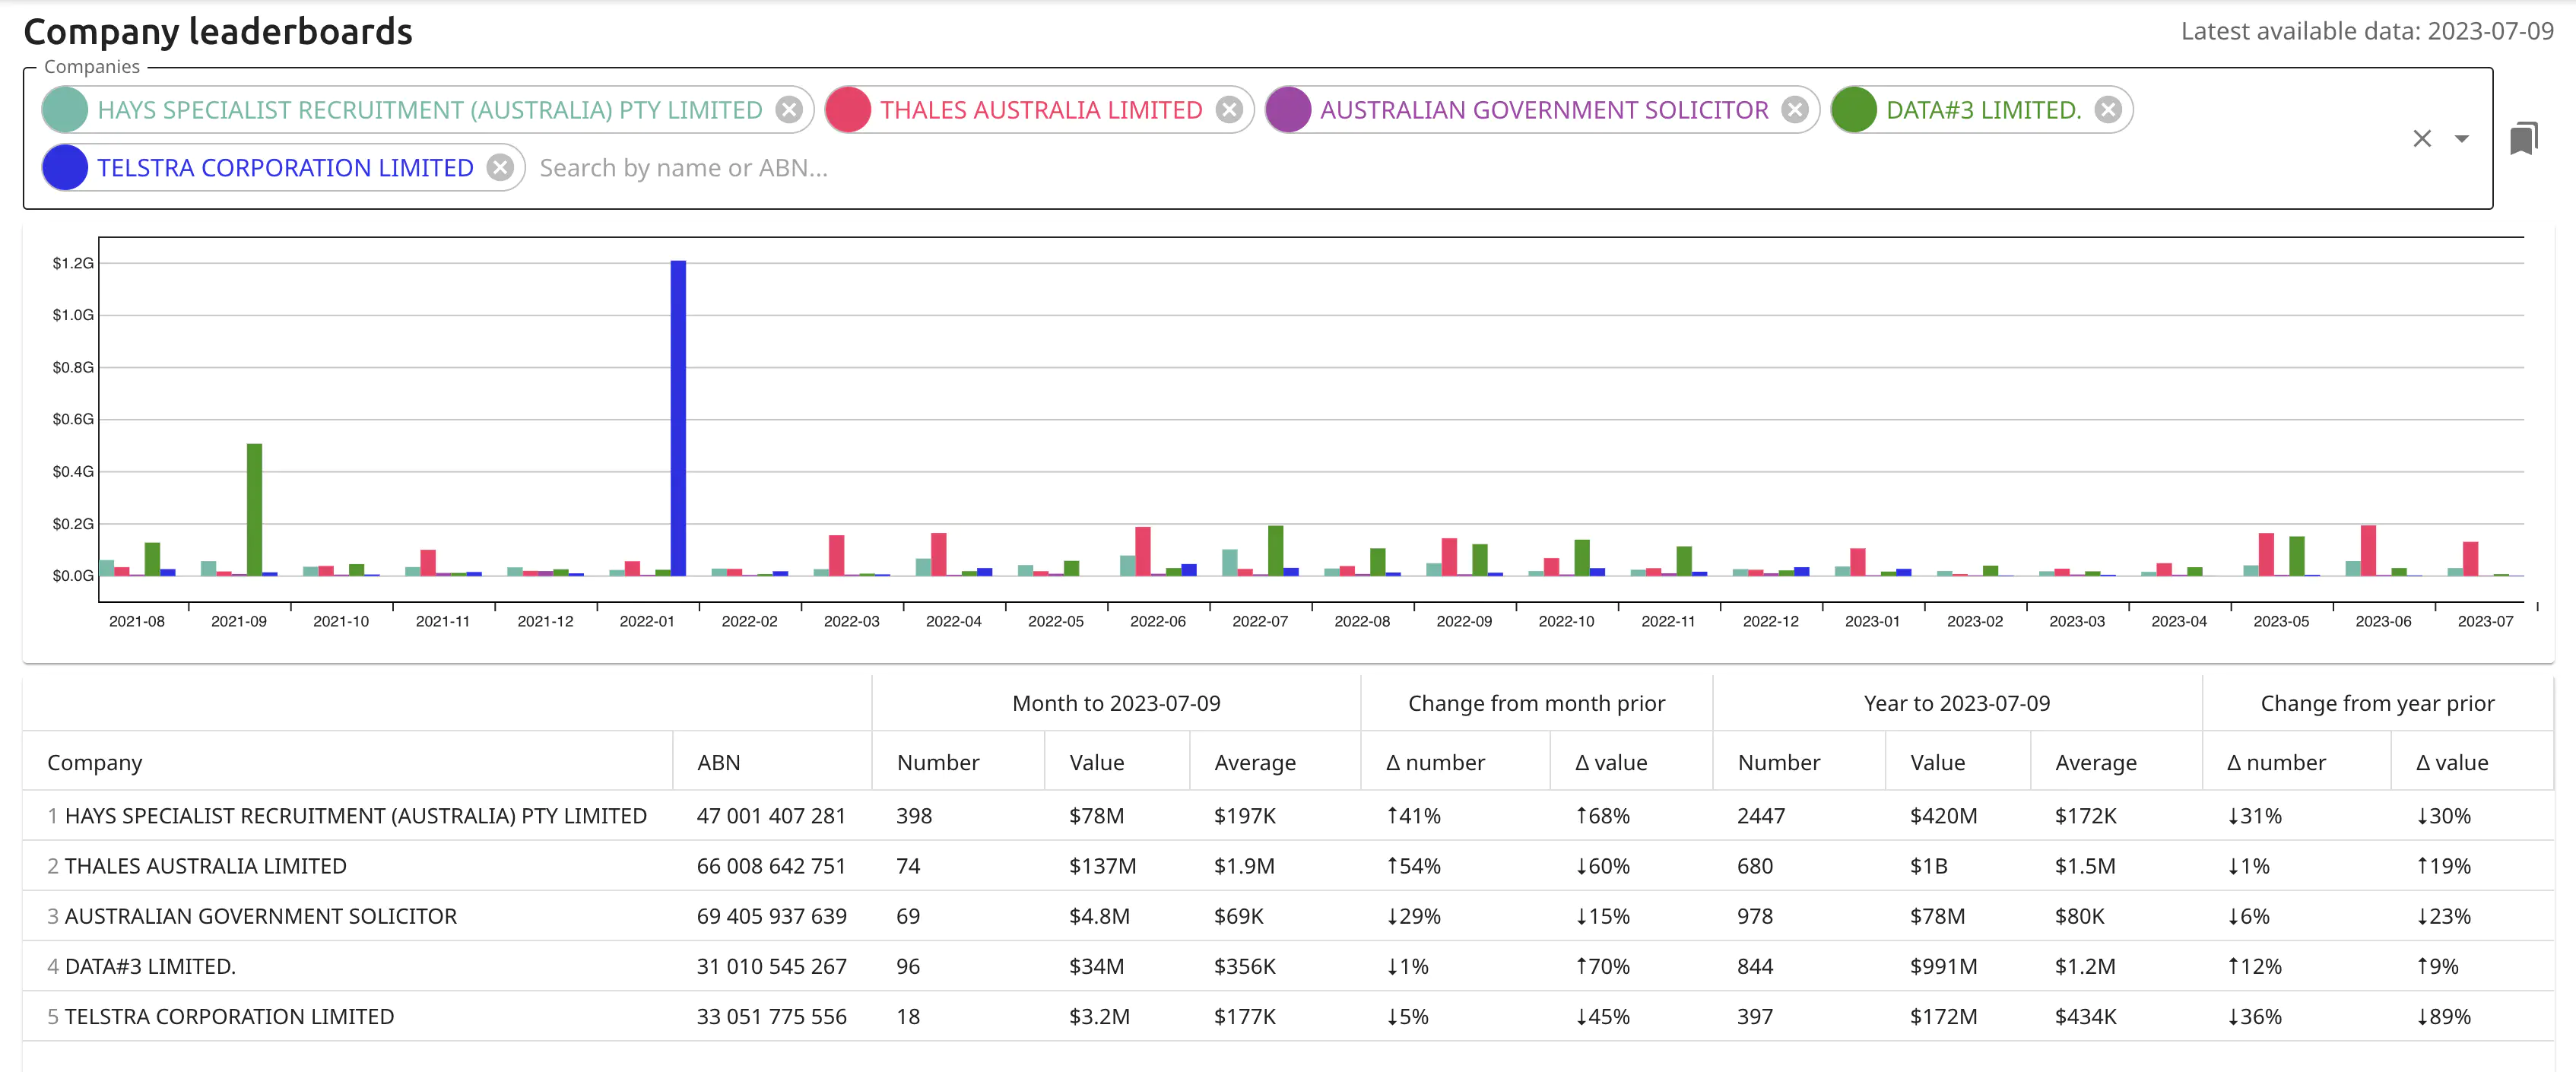
Task: Click the Thales red color circle
Action: 848,110
